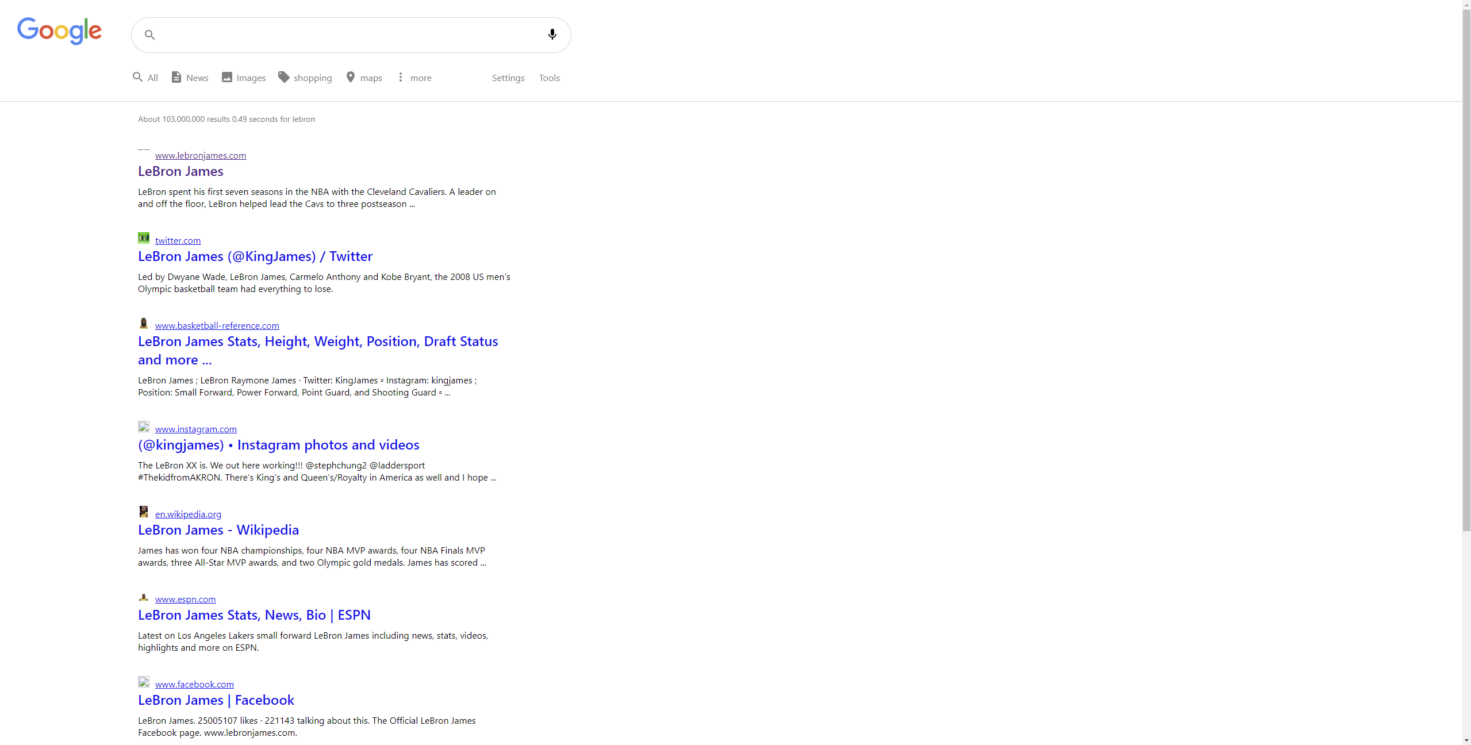This screenshot has height=745, width=1471.
Task: Click the vertical scrollbar thumb
Action: coord(1466,270)
